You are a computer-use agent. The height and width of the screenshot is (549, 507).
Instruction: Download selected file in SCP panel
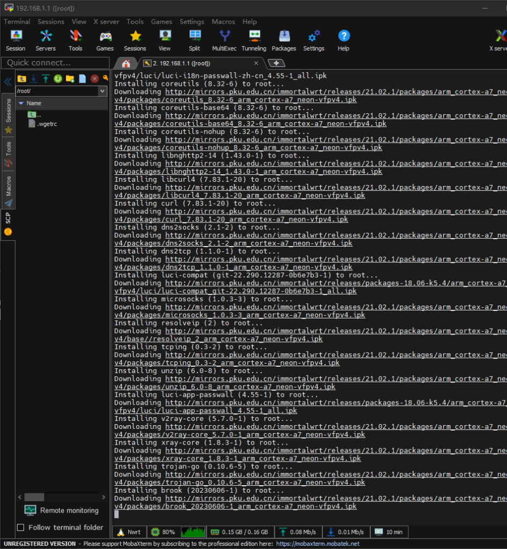click(x=34, y=79)
